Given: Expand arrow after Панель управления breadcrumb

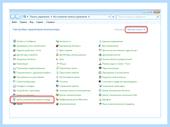Looking at the screenshot, I should [x=51, y=17].
